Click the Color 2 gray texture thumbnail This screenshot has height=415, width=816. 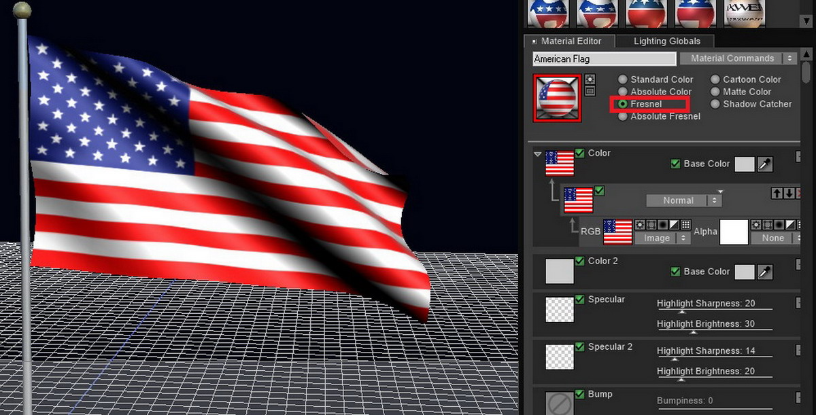click(560, 271)
